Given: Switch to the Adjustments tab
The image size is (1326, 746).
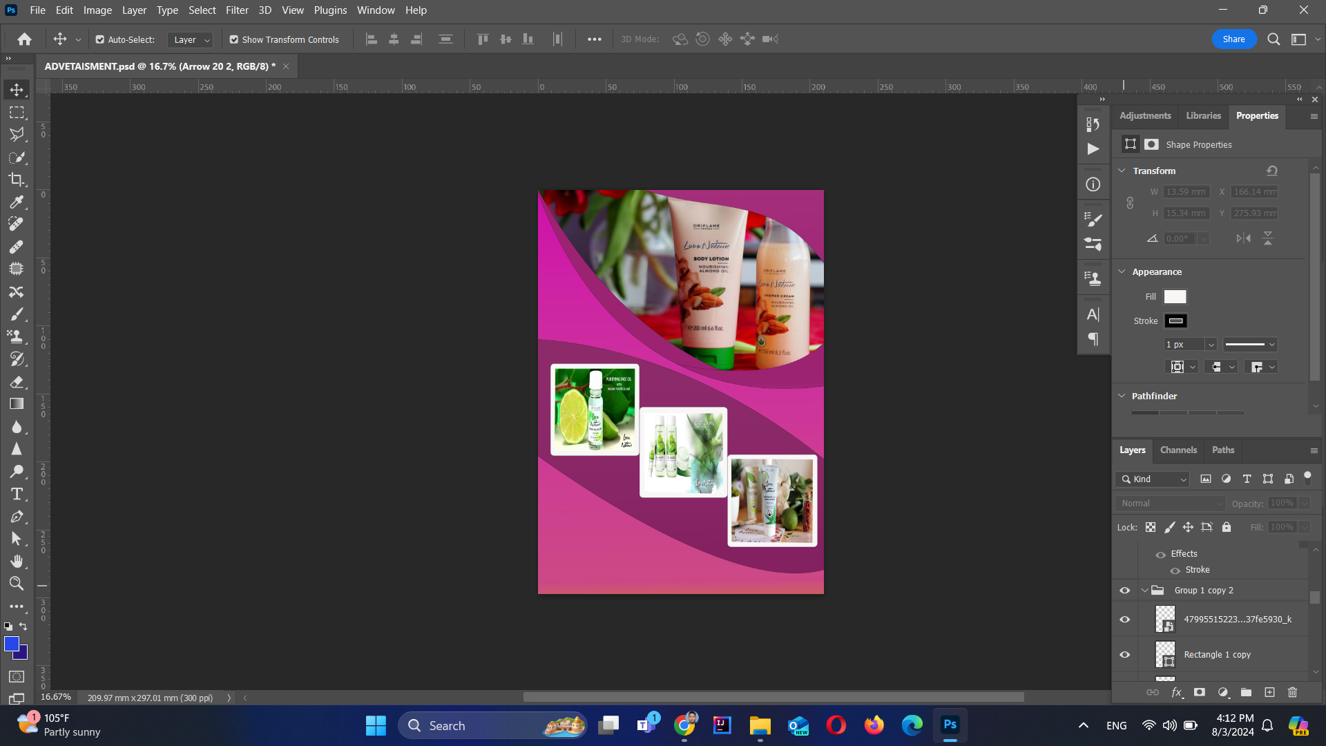Looking at the screenshot, I should pyautogui.click(x=1145, y=115).
